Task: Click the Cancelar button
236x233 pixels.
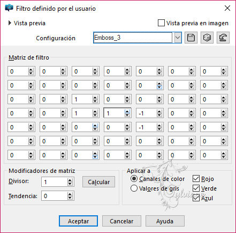Action: [x=121, y=221]
